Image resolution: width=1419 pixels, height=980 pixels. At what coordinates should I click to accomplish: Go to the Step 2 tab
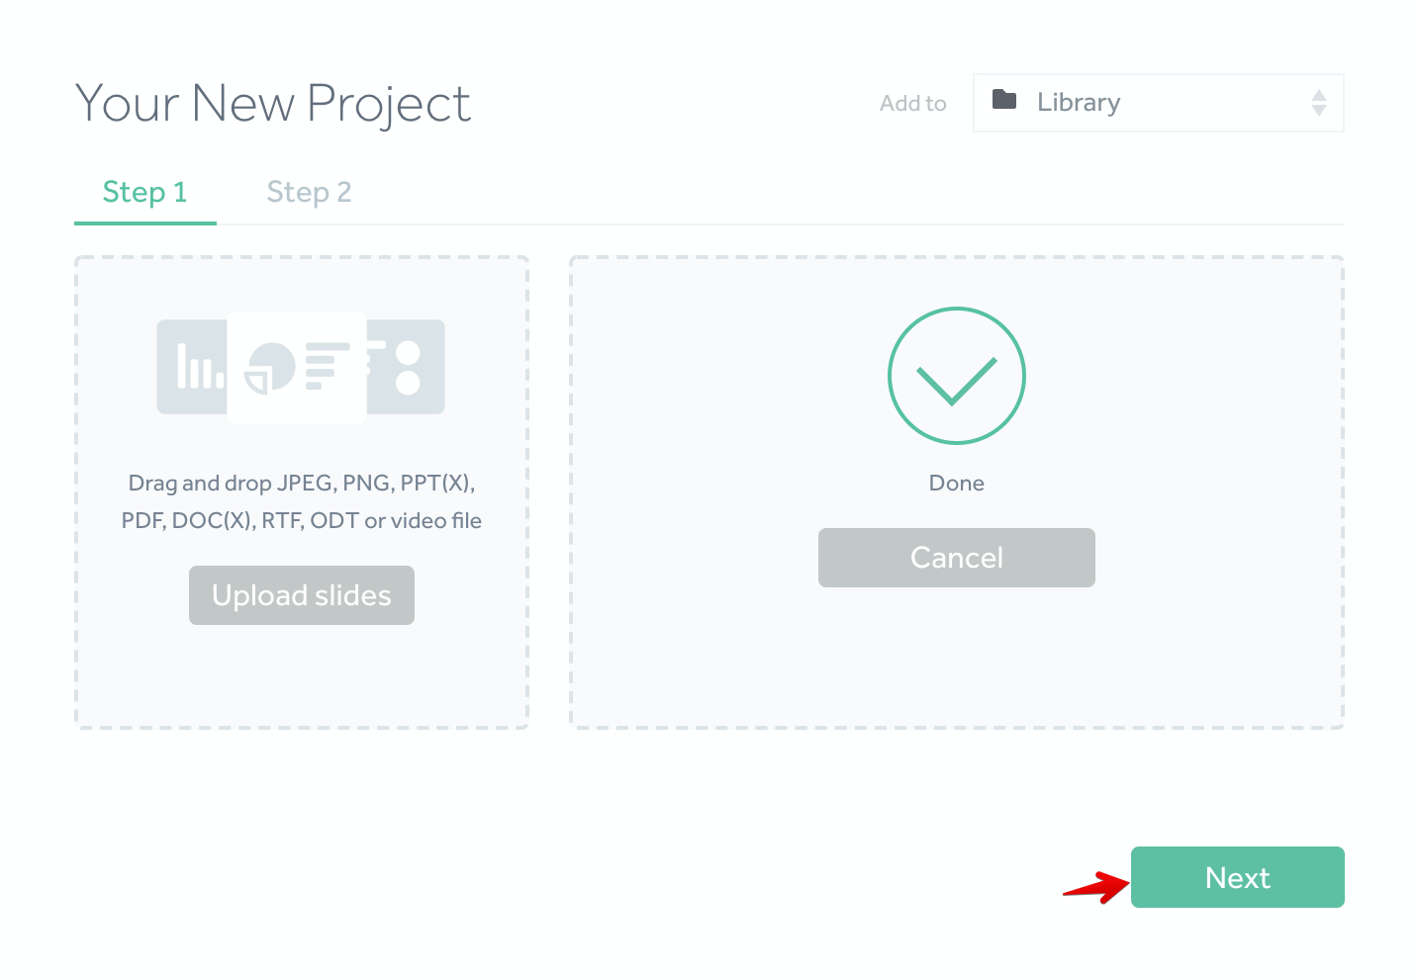tap(309, 192)
